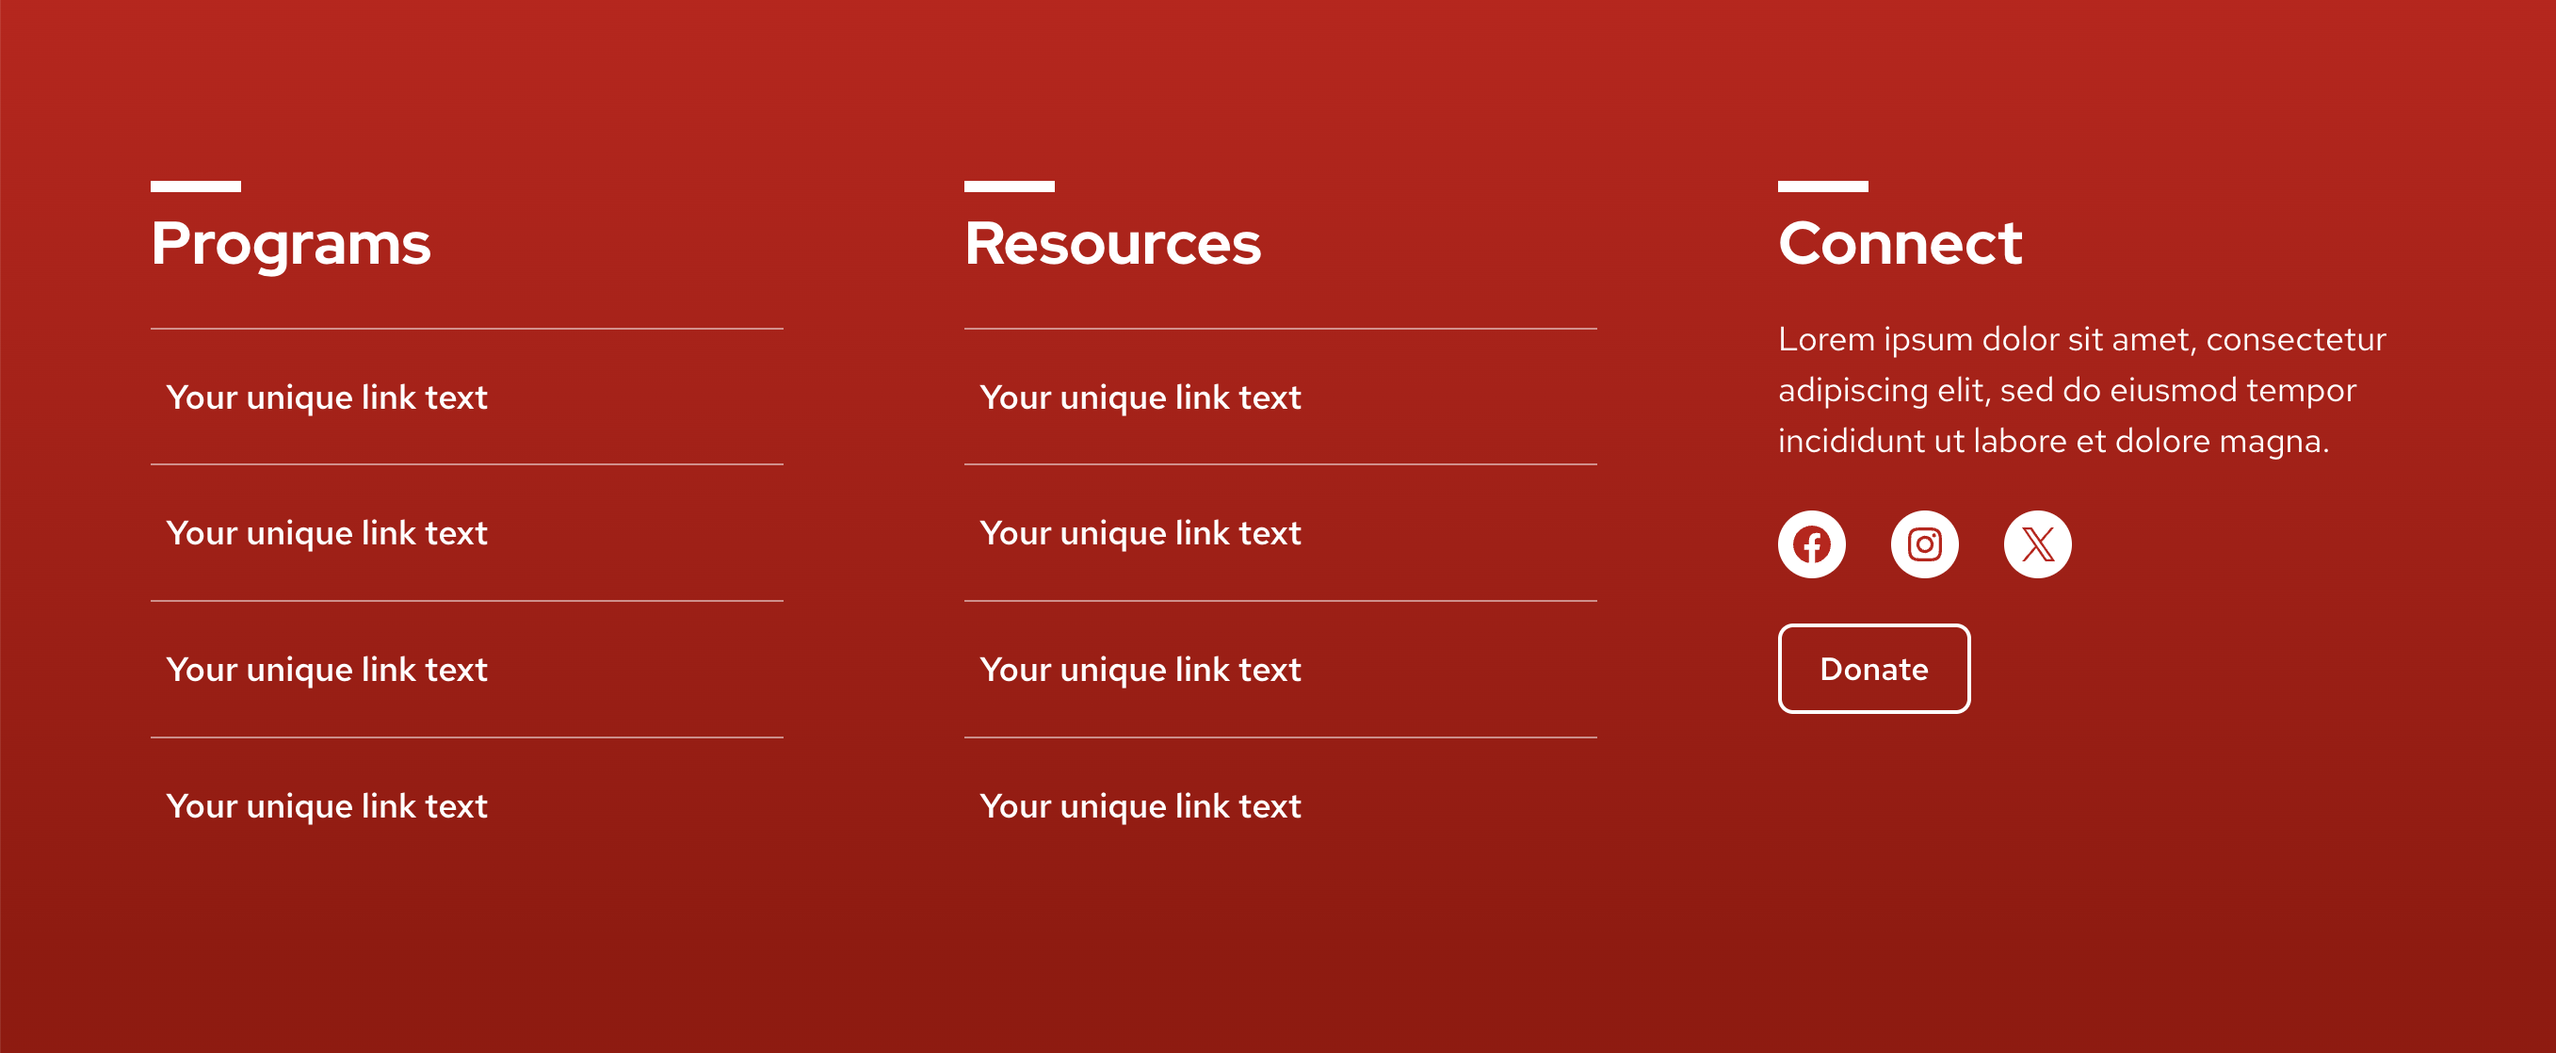Select third link in Programs column
The image size is (2556, 1053).
click(327, 669)
